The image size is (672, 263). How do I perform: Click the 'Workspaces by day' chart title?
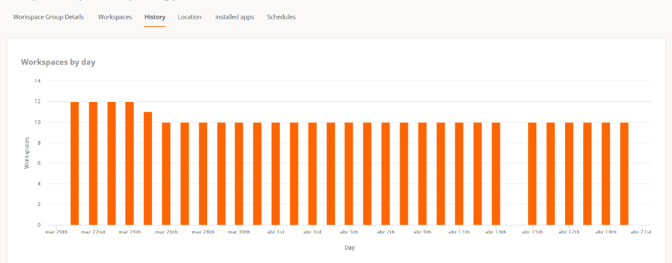58,62
